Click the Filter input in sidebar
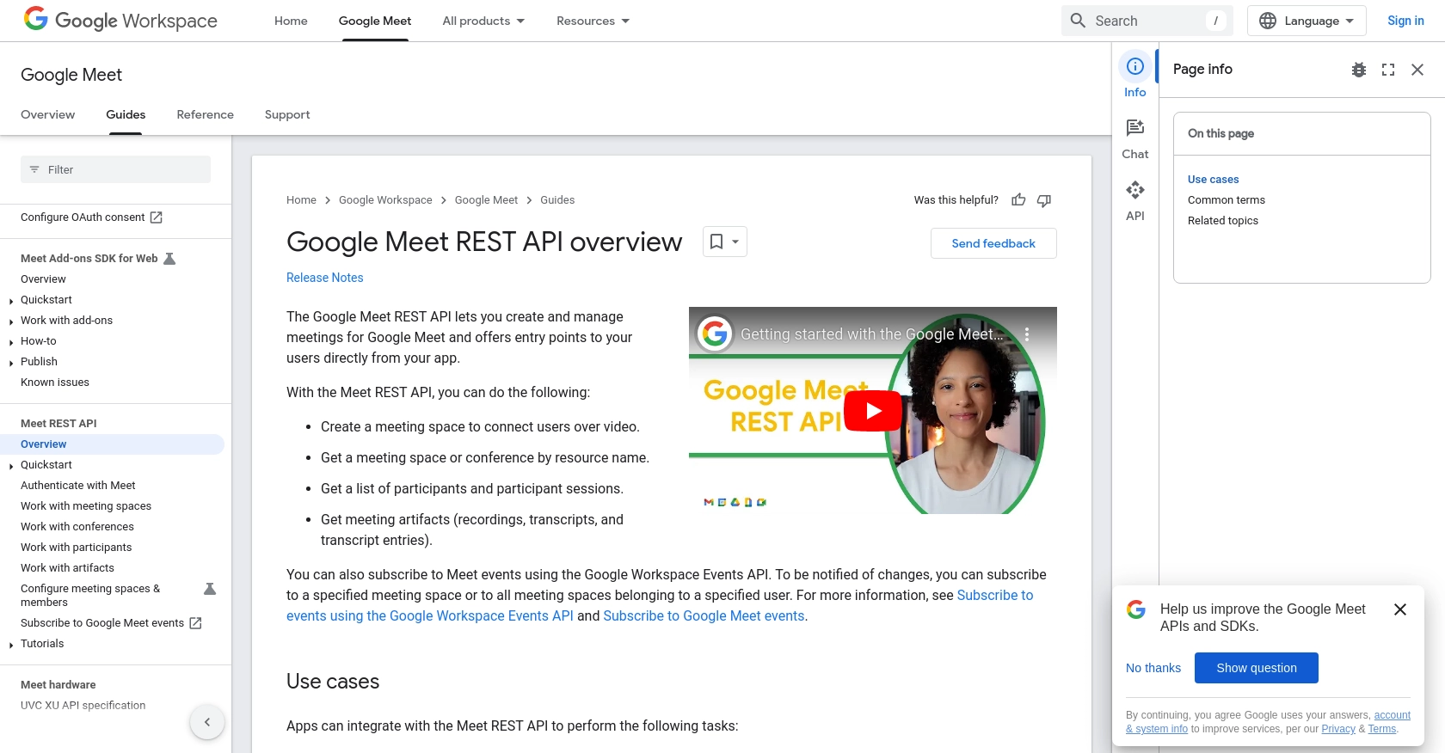 tap(115, 169)
